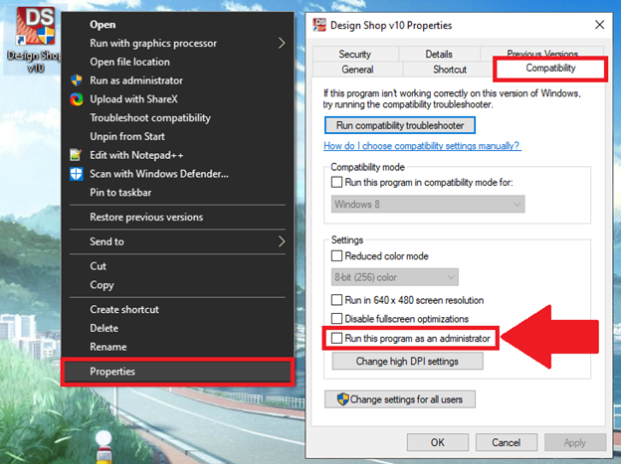Click the shield icon beside Run as administrator
Viewport: 621px width, 464px height.
[x=76, y=80]
